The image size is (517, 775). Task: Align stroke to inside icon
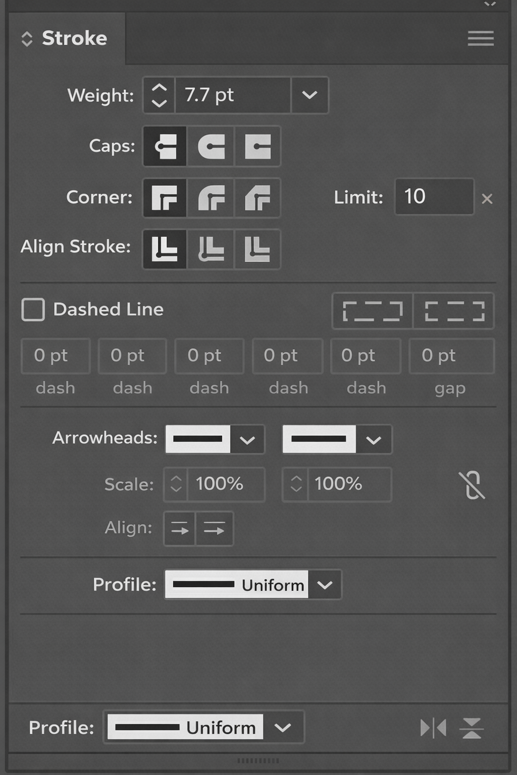tap(211, 249)
